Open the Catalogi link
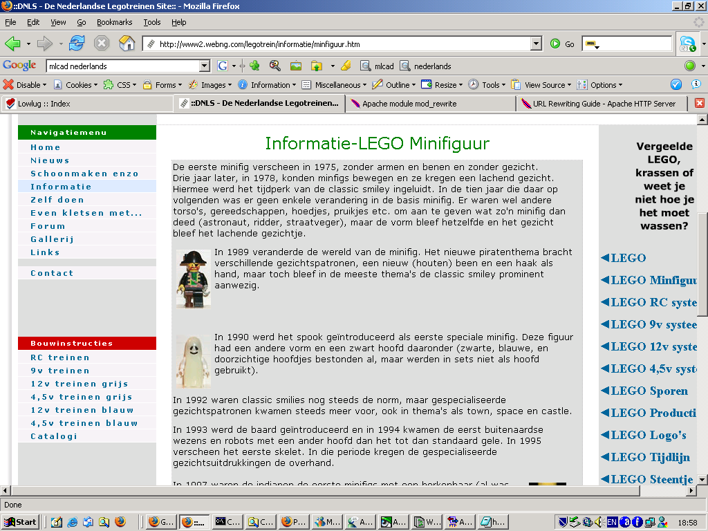 point(54,436)
